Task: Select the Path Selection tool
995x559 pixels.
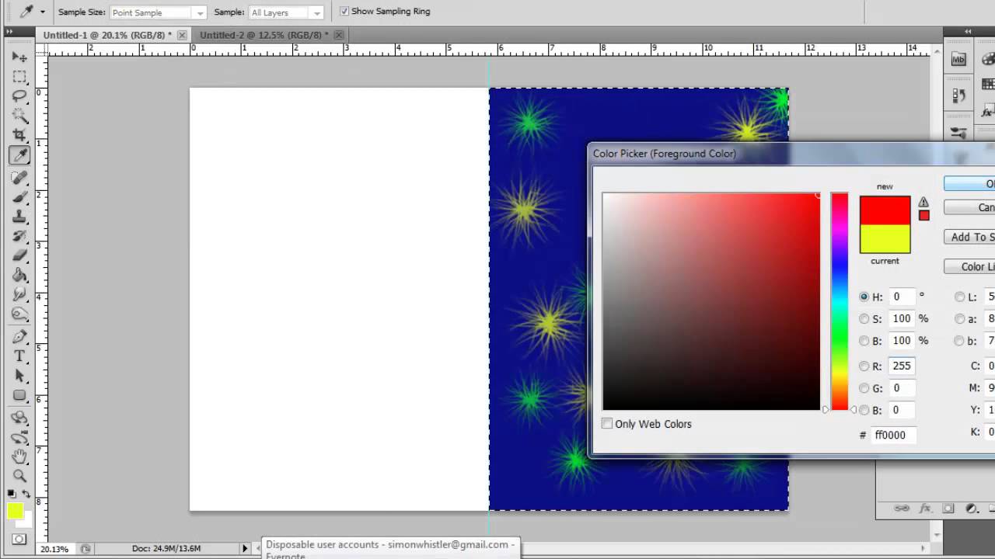Action: pos(19,376)
